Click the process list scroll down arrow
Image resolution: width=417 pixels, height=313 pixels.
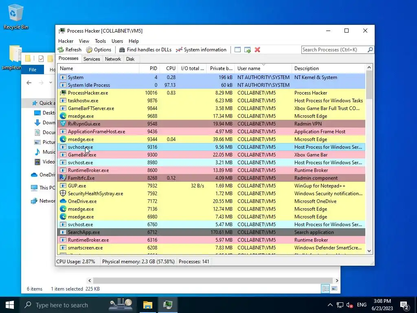tap(369, 251)
